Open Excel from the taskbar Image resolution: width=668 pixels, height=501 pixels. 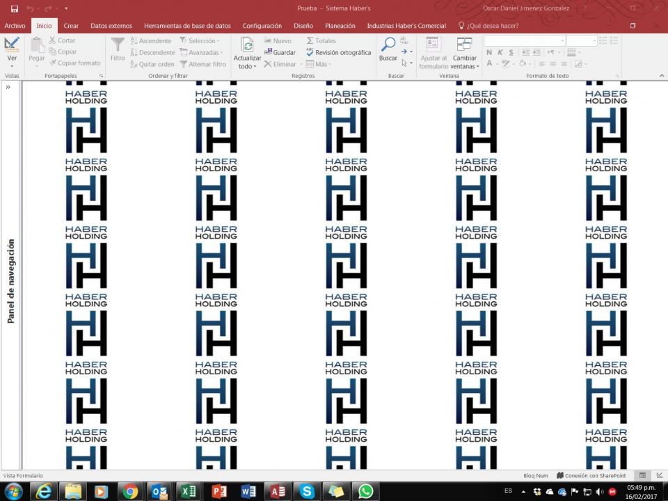click(189, 492)
